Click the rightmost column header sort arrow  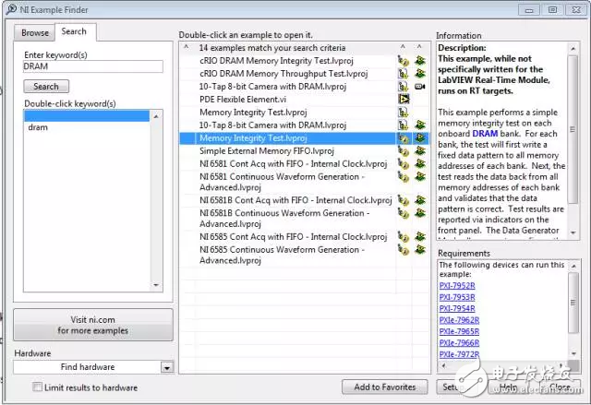pyautogui.click(x=420, y=47)
